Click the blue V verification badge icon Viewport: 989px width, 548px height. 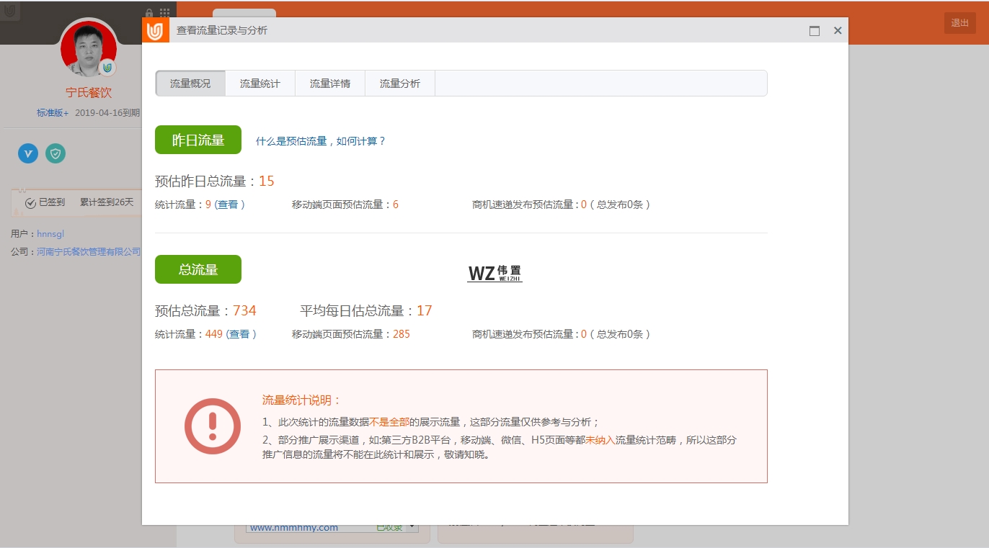click(x=28, y=153)
